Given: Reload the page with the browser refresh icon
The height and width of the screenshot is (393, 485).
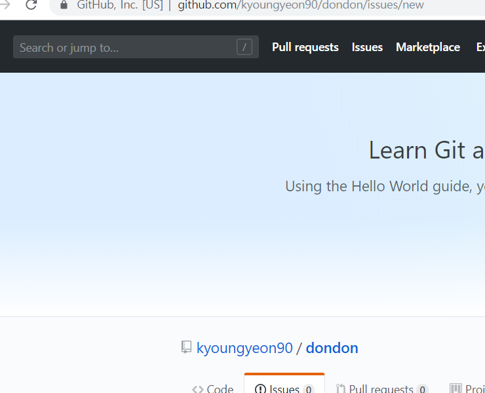Looking at the screenshot, I should [31, 5].
